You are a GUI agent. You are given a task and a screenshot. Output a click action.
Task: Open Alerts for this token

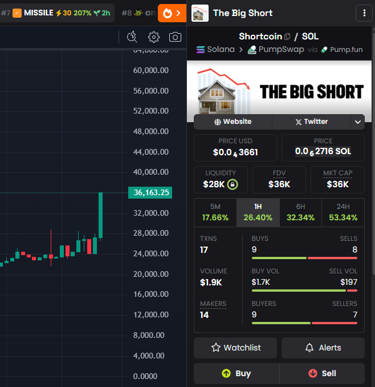(323, 348)
